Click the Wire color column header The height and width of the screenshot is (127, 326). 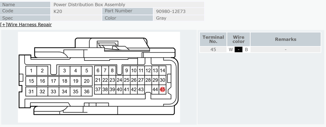coord(238,39)
